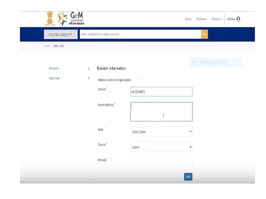The height and width of the screenshot is (199, 266).
Task: Click the national emblem icon in the header
Action: click(50, 19)
